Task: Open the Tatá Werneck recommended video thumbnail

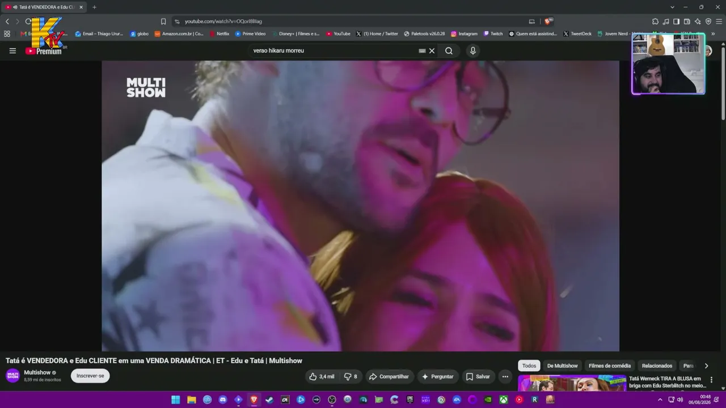Action: (x=572, y=384)
